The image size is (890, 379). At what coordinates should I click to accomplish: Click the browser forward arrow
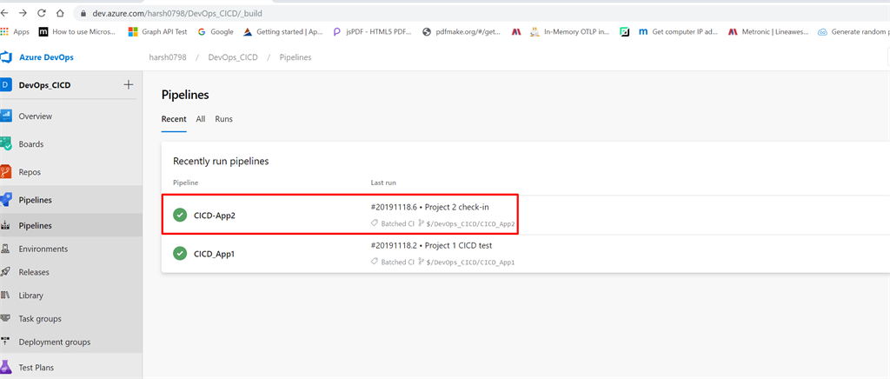[22, 12]
